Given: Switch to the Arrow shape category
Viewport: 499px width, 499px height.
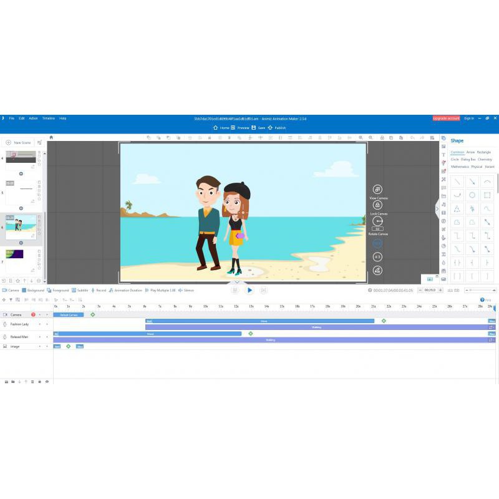Looking at the screenshot, I should coord(470,152).
